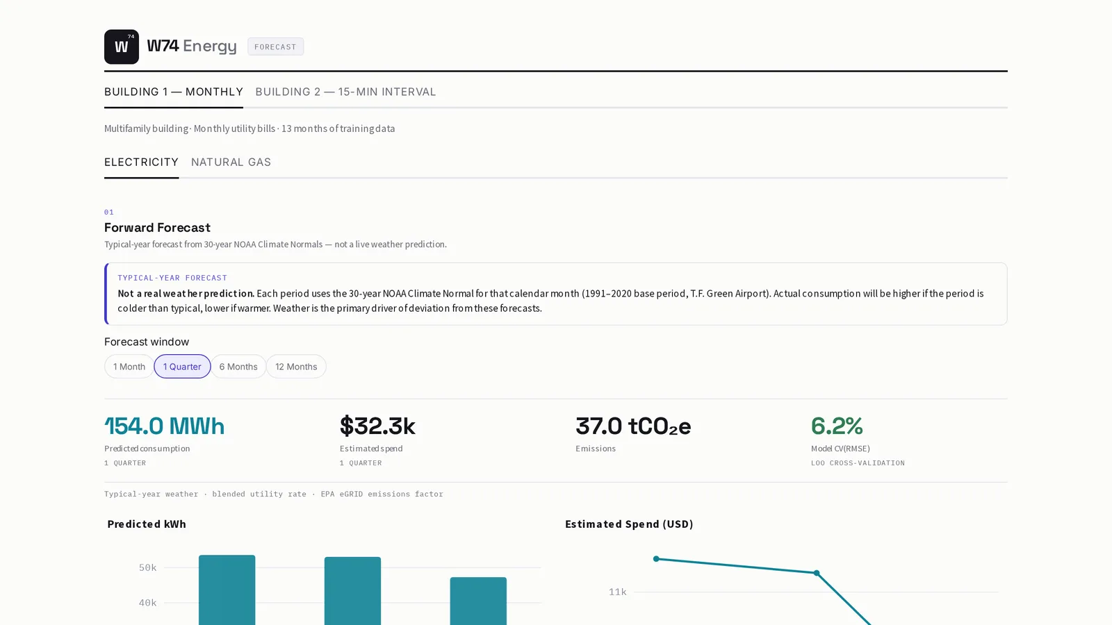Screen dimensions: 1112x625
Task: Click the Predicted kWh chart title
Action: 147,524
